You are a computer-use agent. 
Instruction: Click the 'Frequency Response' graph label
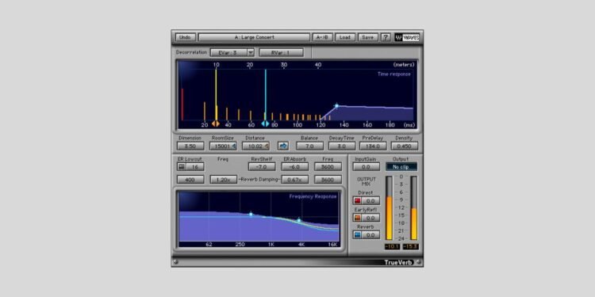[x=313, y=196]
